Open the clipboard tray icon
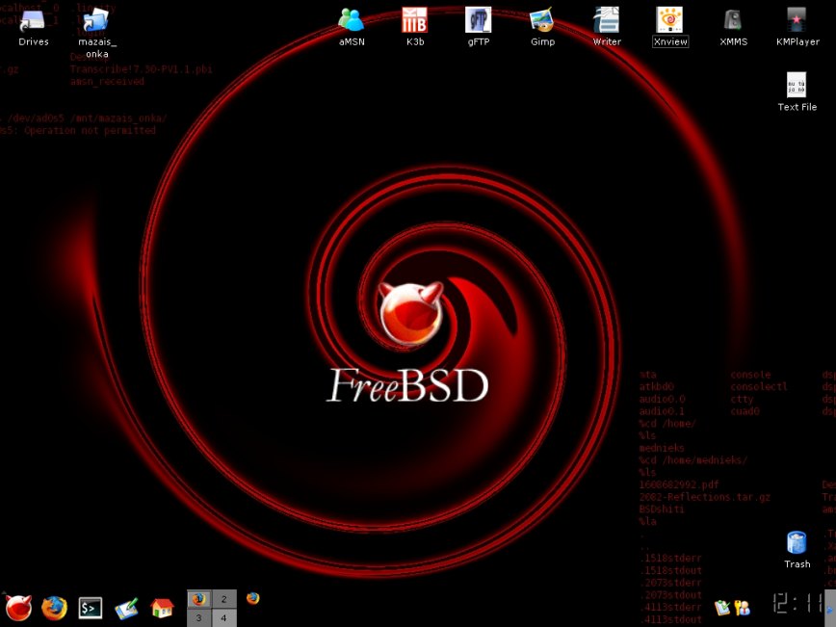 [x=722, y=608]
